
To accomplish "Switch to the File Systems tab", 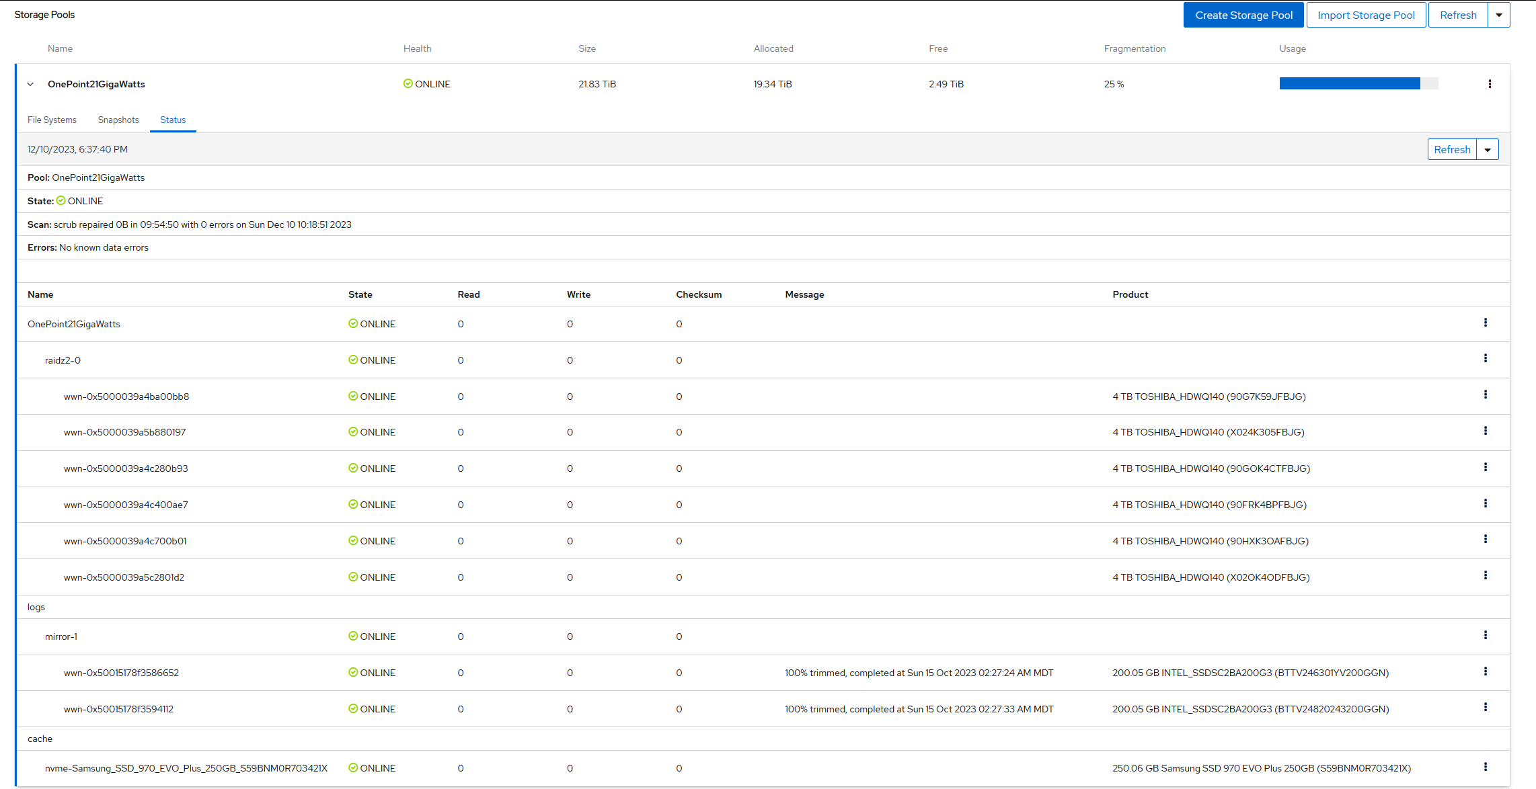I will coord(52,120).
